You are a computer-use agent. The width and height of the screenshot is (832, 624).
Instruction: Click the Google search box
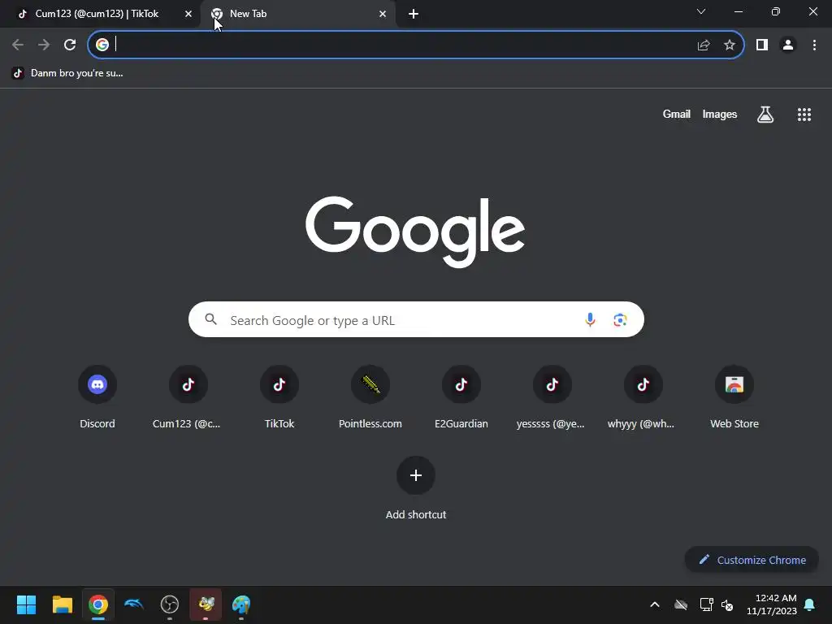pos(416,319)
